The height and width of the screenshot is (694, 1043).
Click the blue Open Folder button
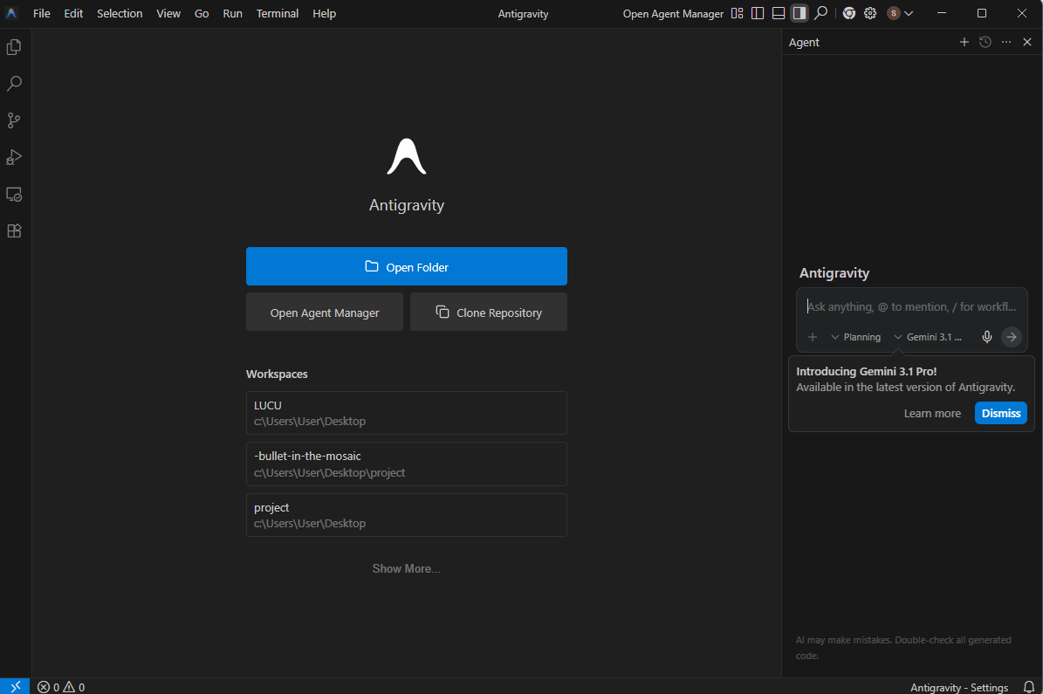407,266
